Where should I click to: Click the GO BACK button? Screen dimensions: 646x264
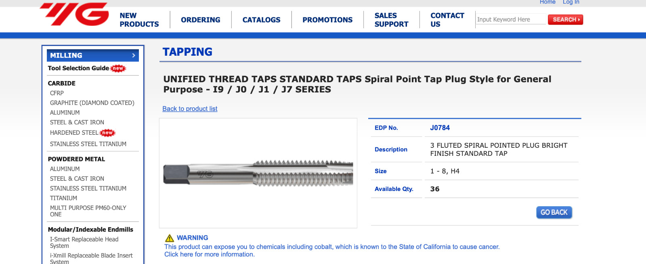click(554, 212)
